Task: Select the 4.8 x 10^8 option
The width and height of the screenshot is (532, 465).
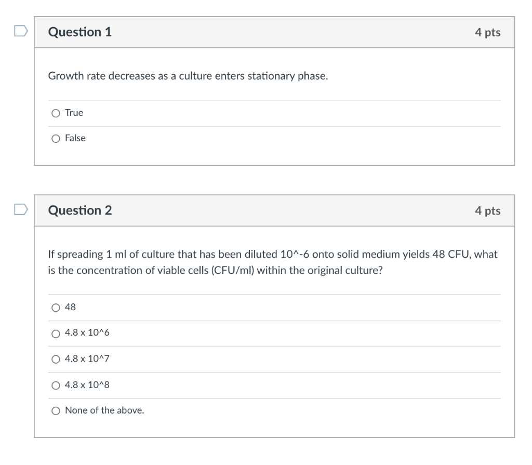Action: click(56, 384)
